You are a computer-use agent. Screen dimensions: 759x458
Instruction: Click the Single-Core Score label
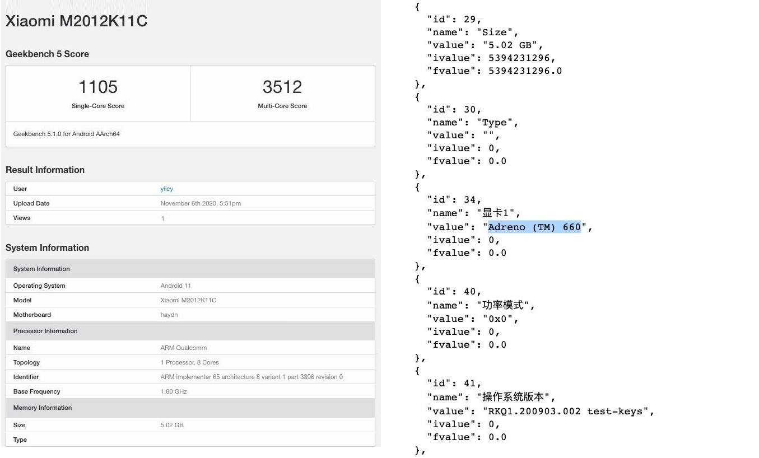coord(98,106)
